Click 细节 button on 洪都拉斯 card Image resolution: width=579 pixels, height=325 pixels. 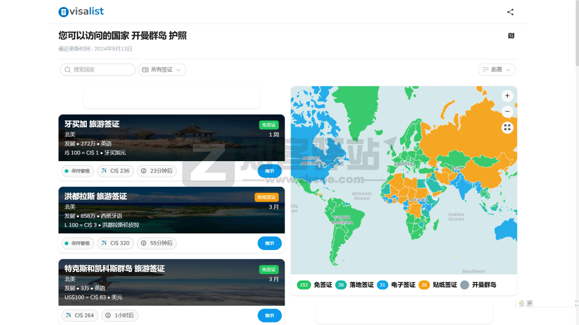269,243
